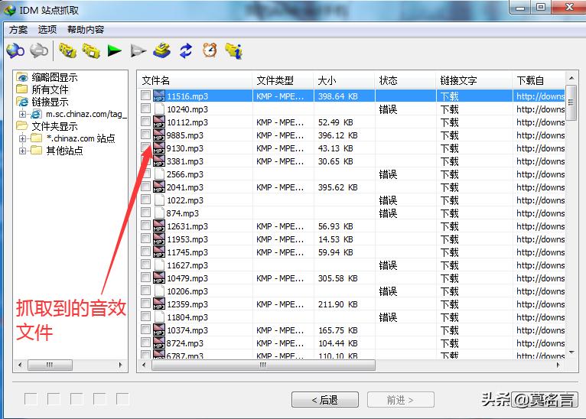This screenshot has height=419, width=586.
Task: Select the 12359.mp3 file name
Action: [187, 304]
